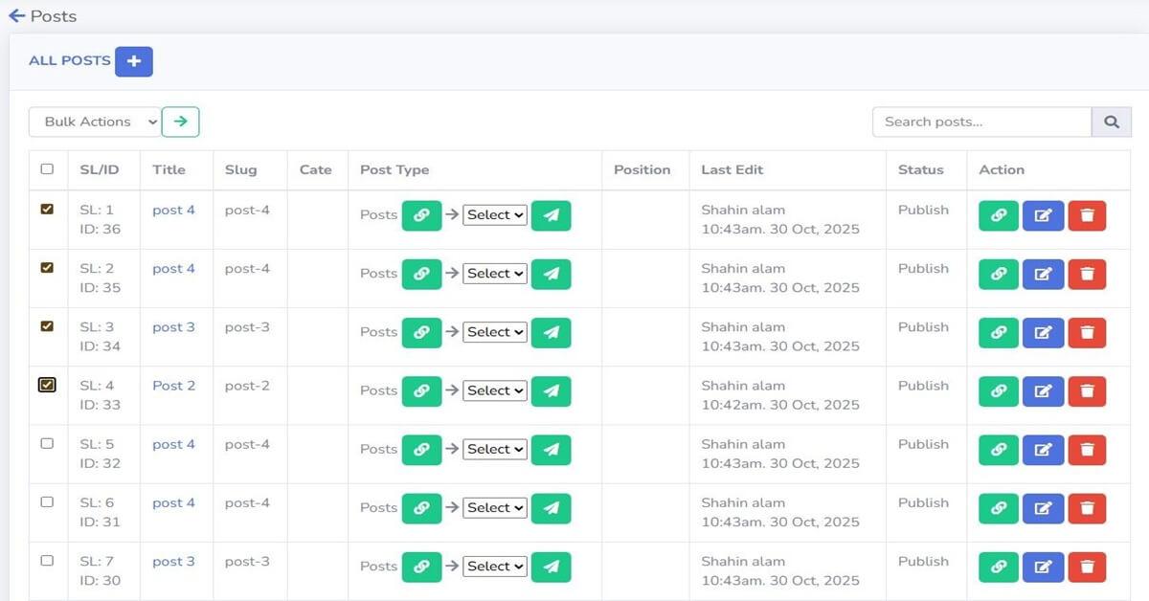
Task: Toggle the select-all checkbox in the table header
Action: click(x=47, y=167)
